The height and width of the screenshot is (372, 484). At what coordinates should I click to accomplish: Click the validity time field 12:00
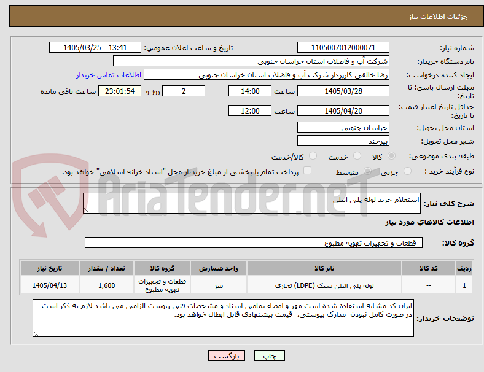tap(250, 110)
